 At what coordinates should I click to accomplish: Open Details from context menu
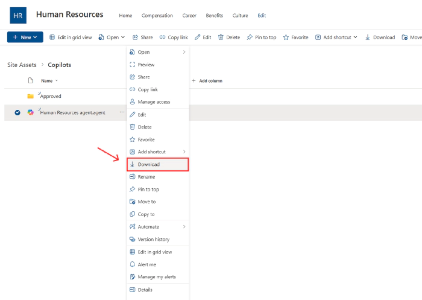[158, 290]
